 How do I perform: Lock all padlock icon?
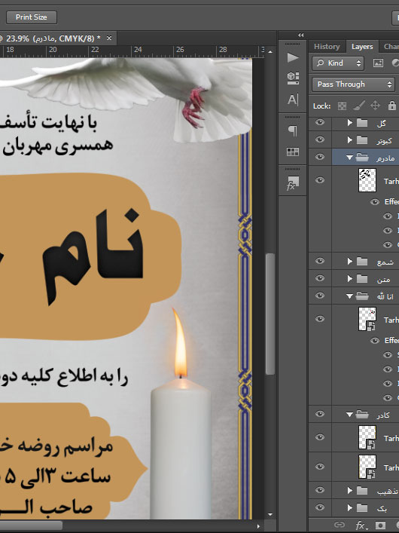(392, 106)
